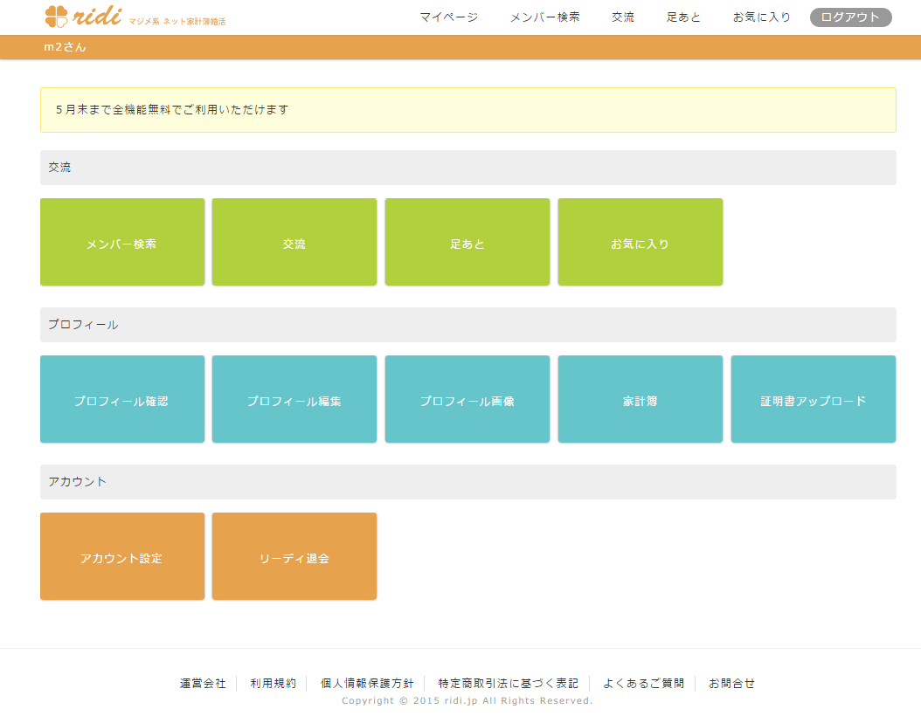This screenshot has height=723, width=921.
Task: Click the お問合せ footer link
Action: [x=731, y=684]
